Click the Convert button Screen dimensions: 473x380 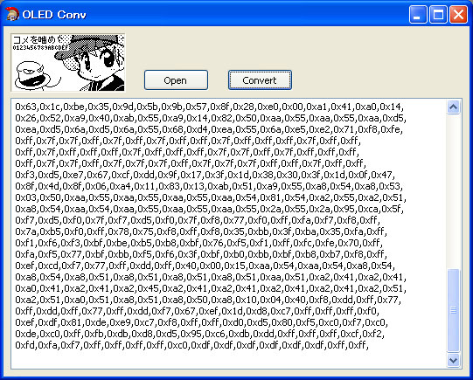(260, 80)
